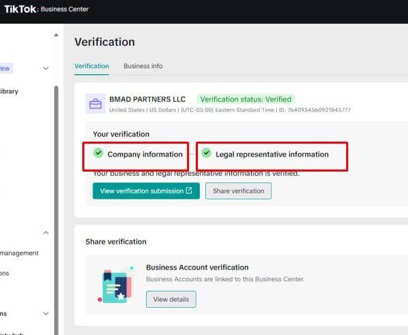The image size is (408, 335).
Task: Switch to the Business info tab
Action: coord(143,66)
